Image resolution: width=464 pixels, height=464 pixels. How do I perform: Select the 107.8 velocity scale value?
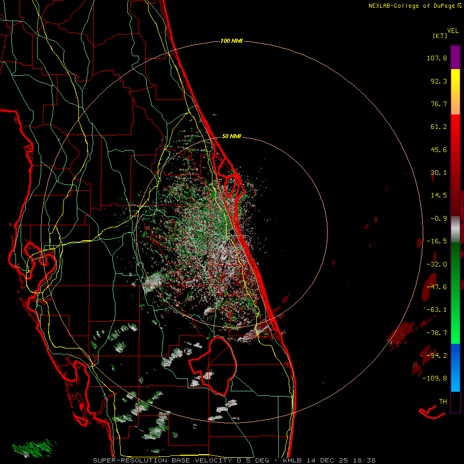[x=437, y=58]
